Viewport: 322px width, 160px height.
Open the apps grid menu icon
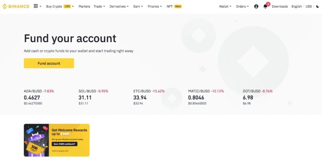point(36,6)
